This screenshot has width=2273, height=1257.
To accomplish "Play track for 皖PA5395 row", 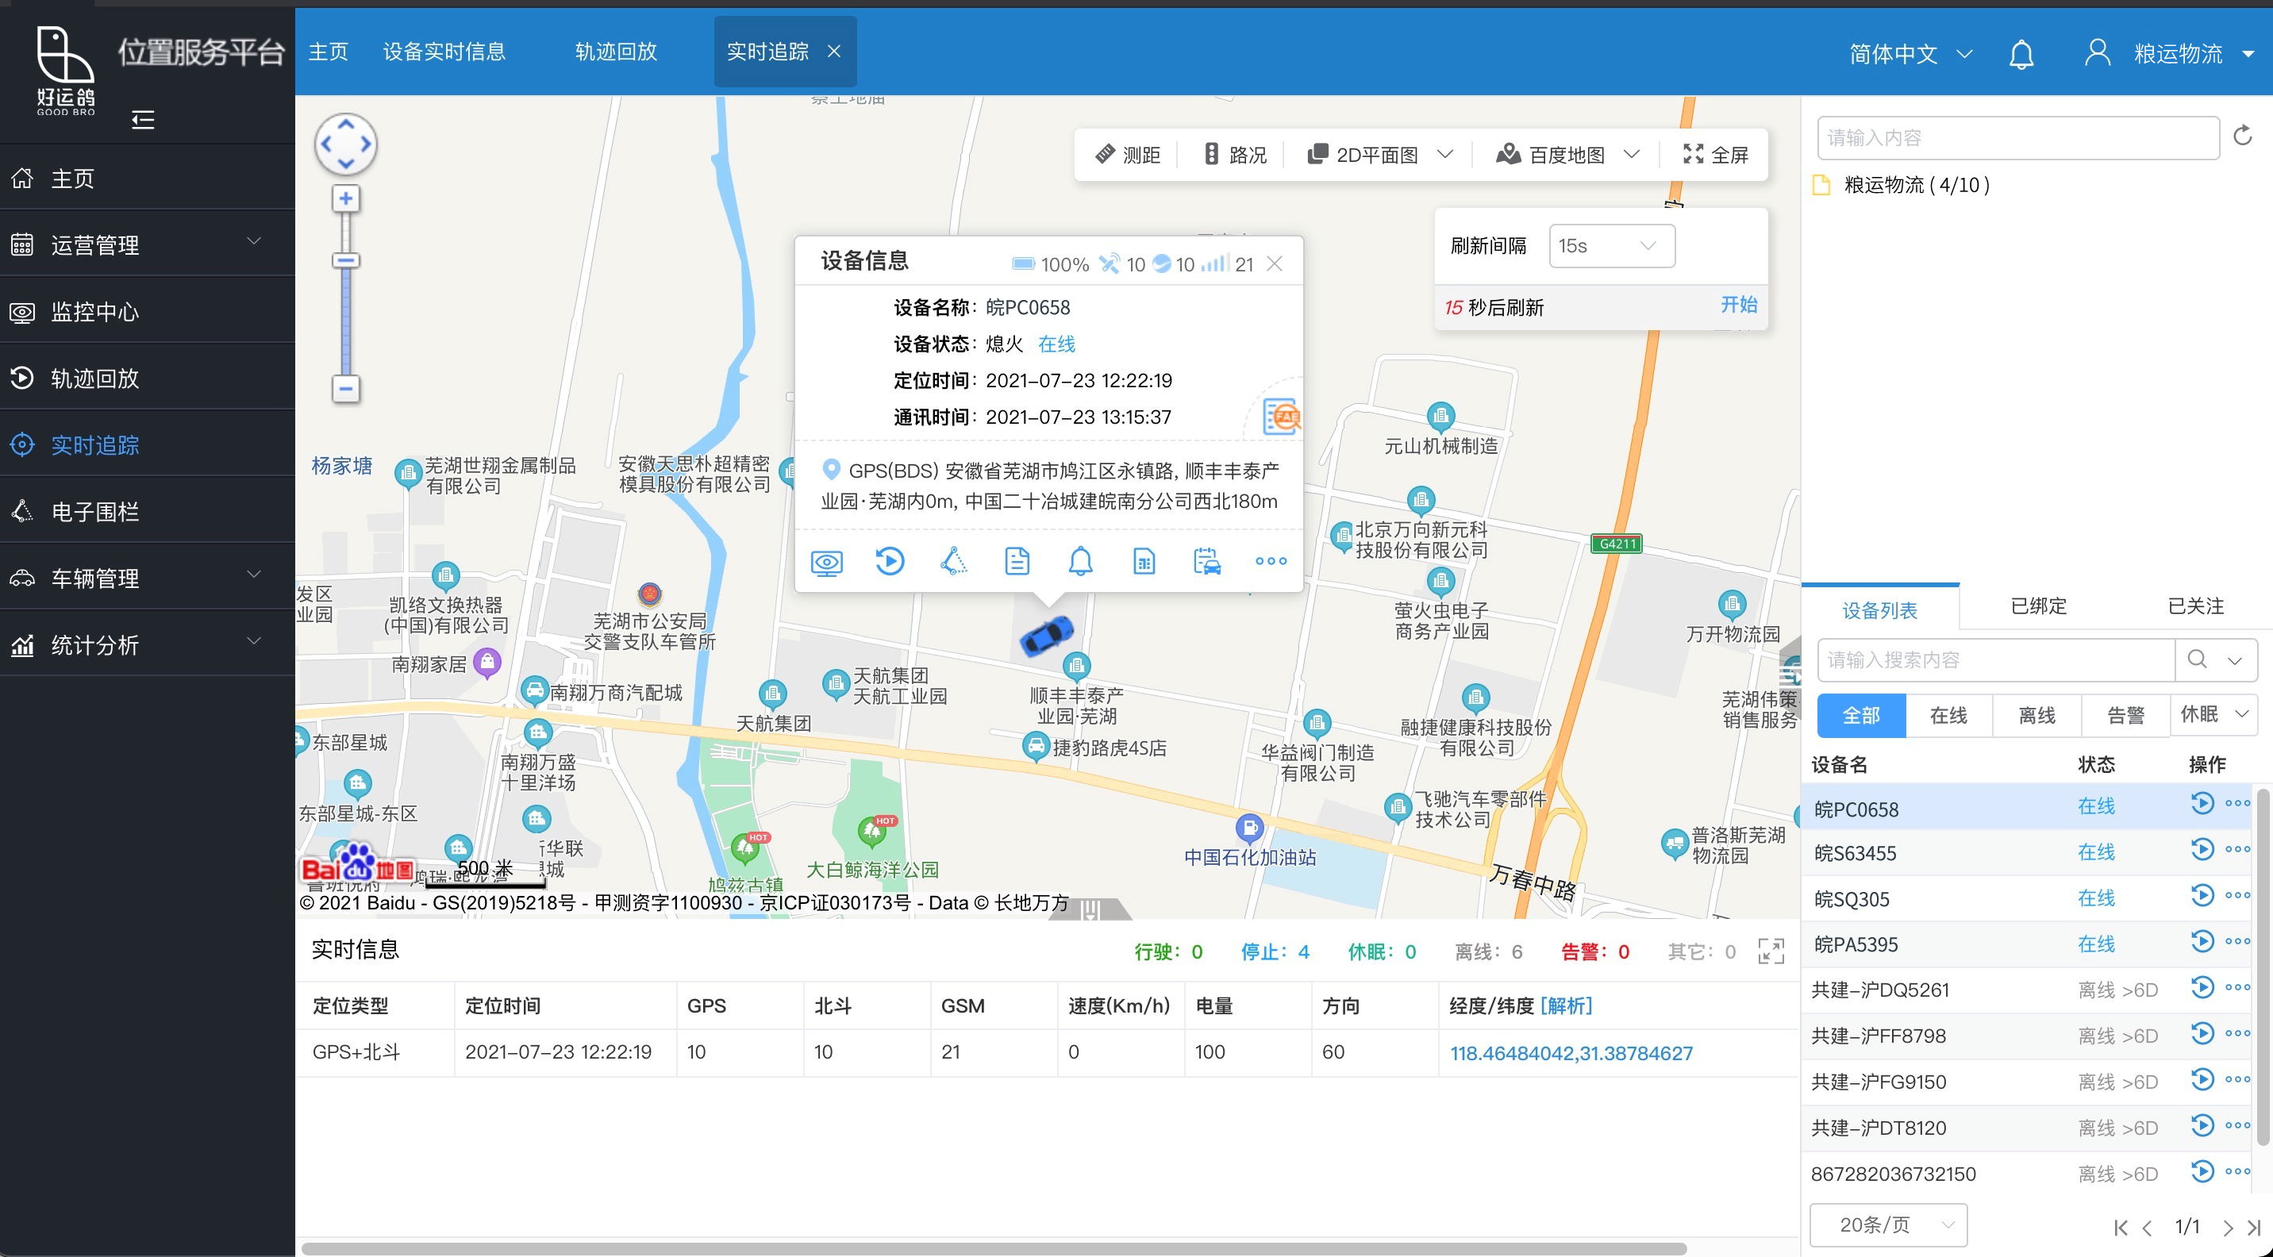I will pos(2202,941).
